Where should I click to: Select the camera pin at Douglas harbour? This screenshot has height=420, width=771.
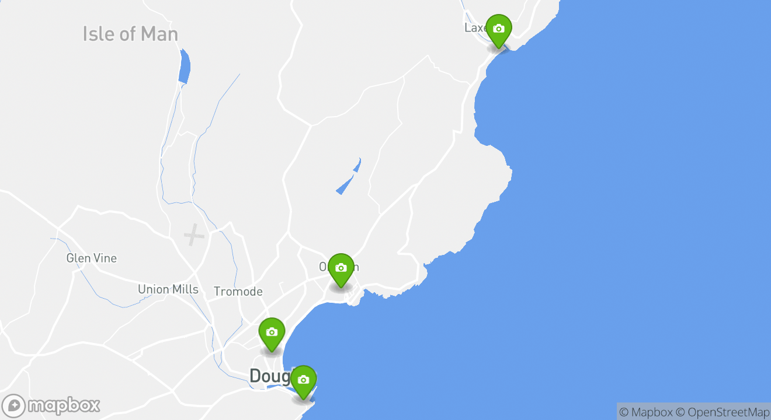(303, 382)
